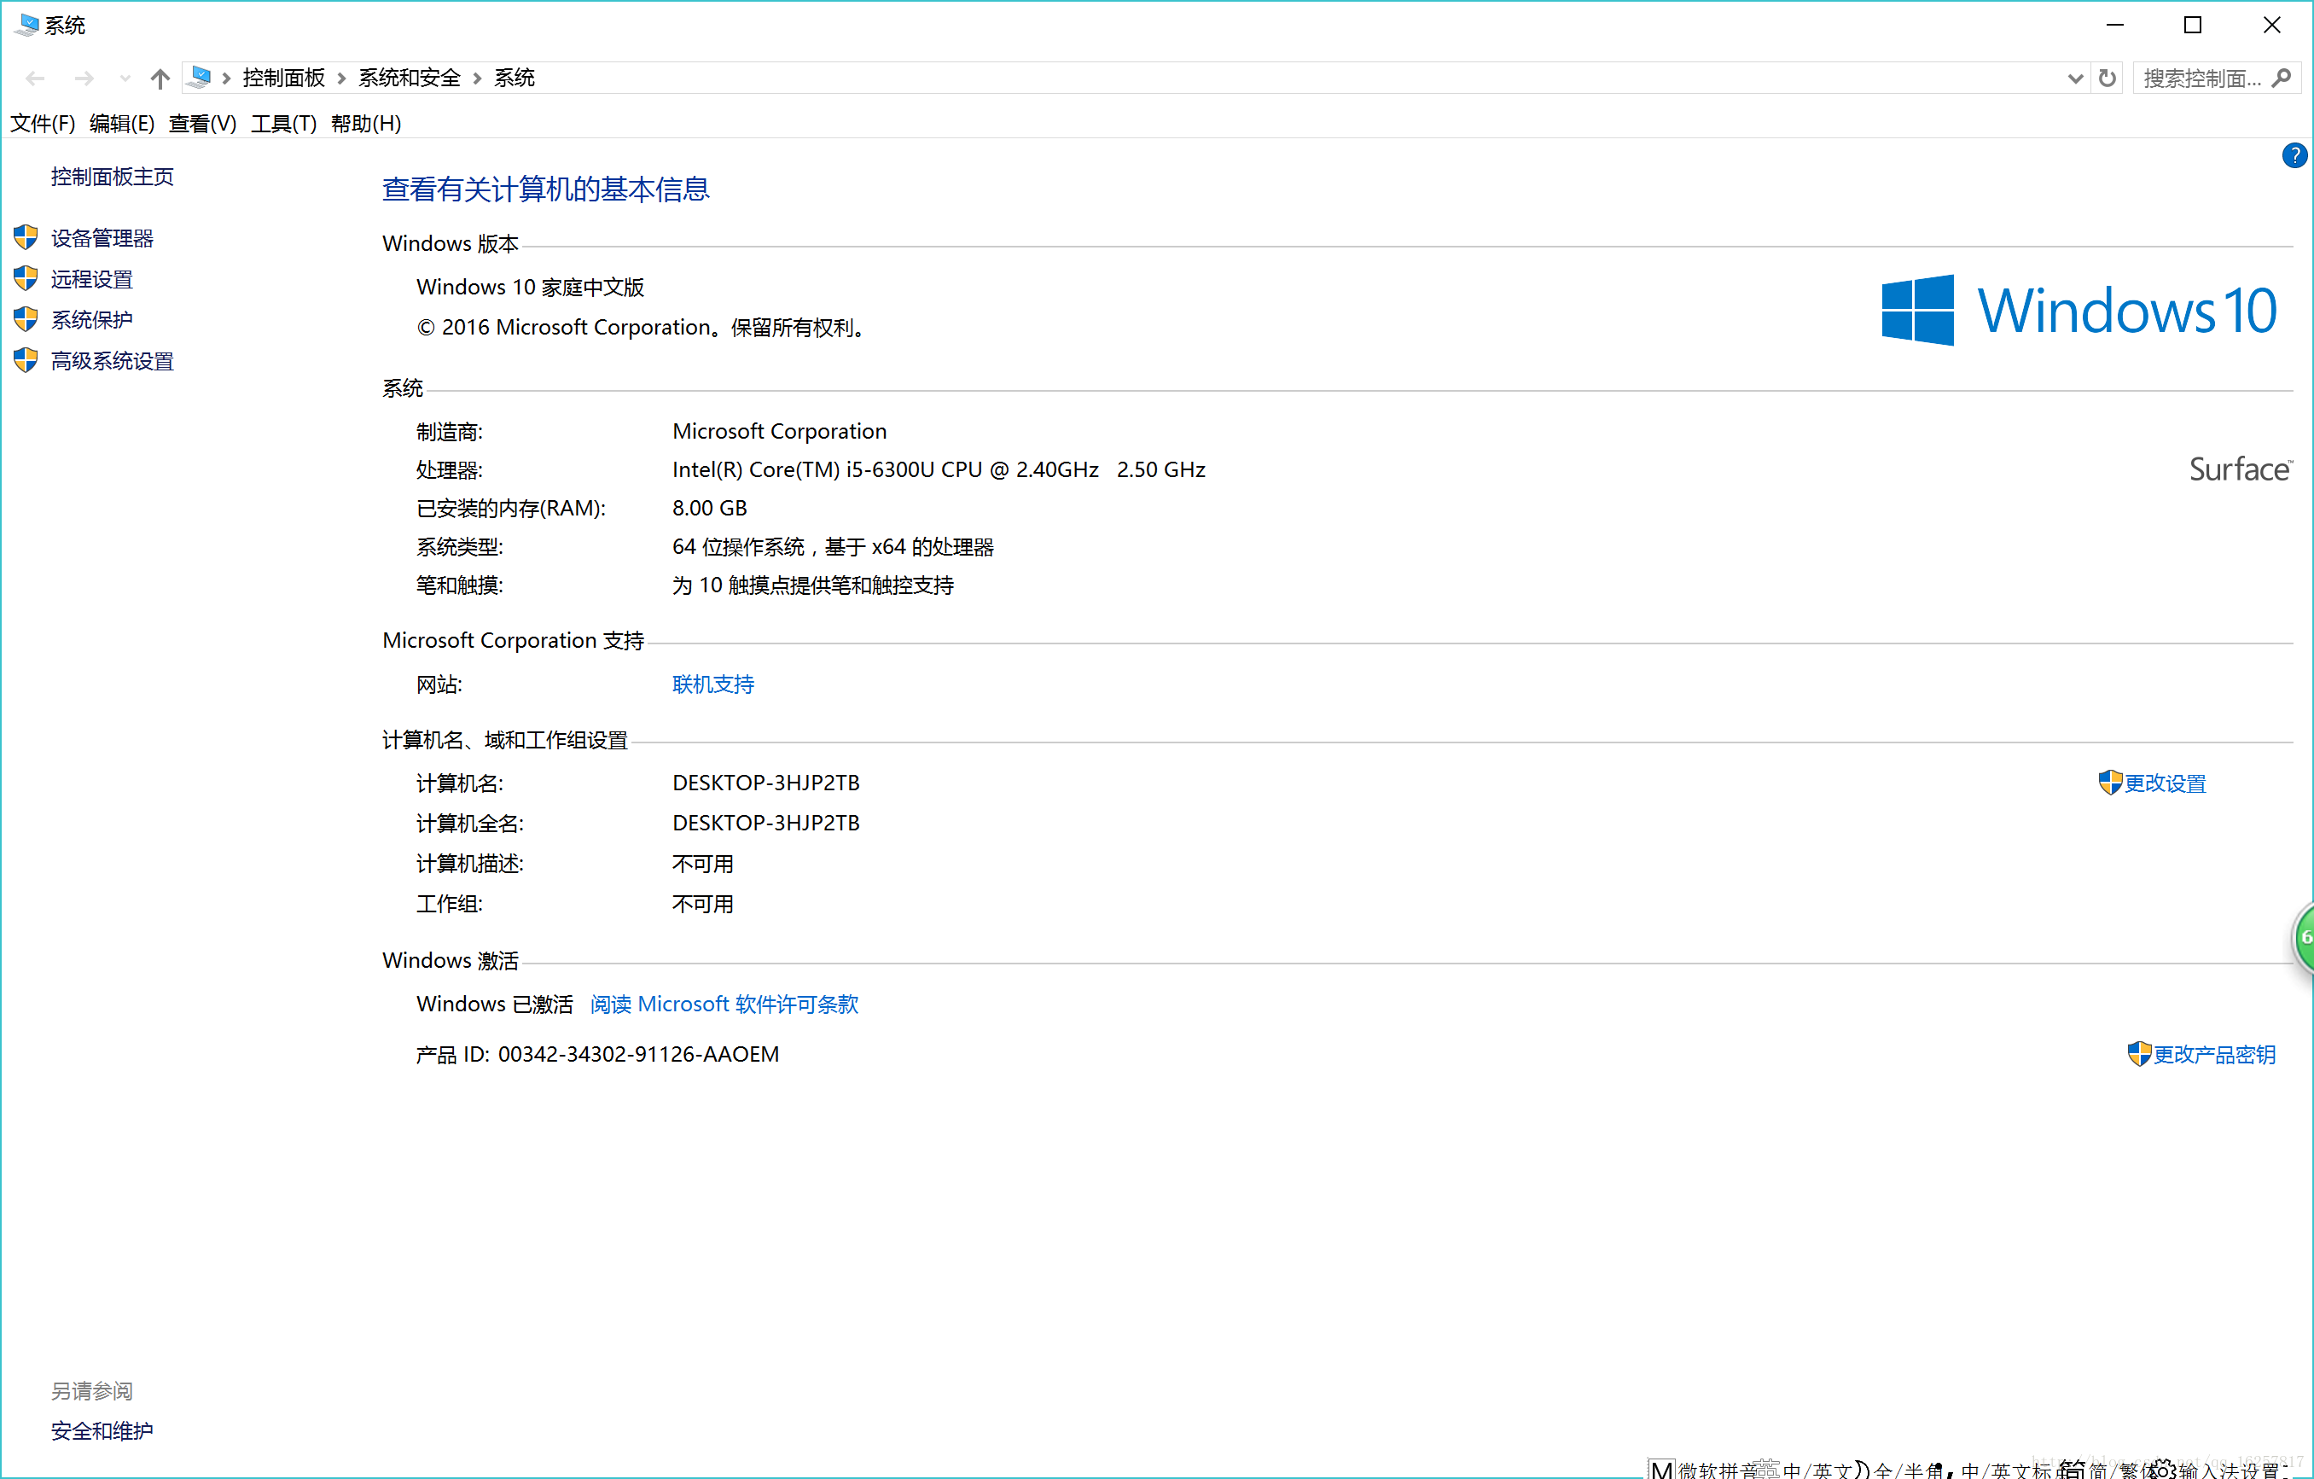This screenshot has width=2314, height=1479.
Task: Click Windows 10 家庭中文版 edition text
Action: click(x=531, y=288)
